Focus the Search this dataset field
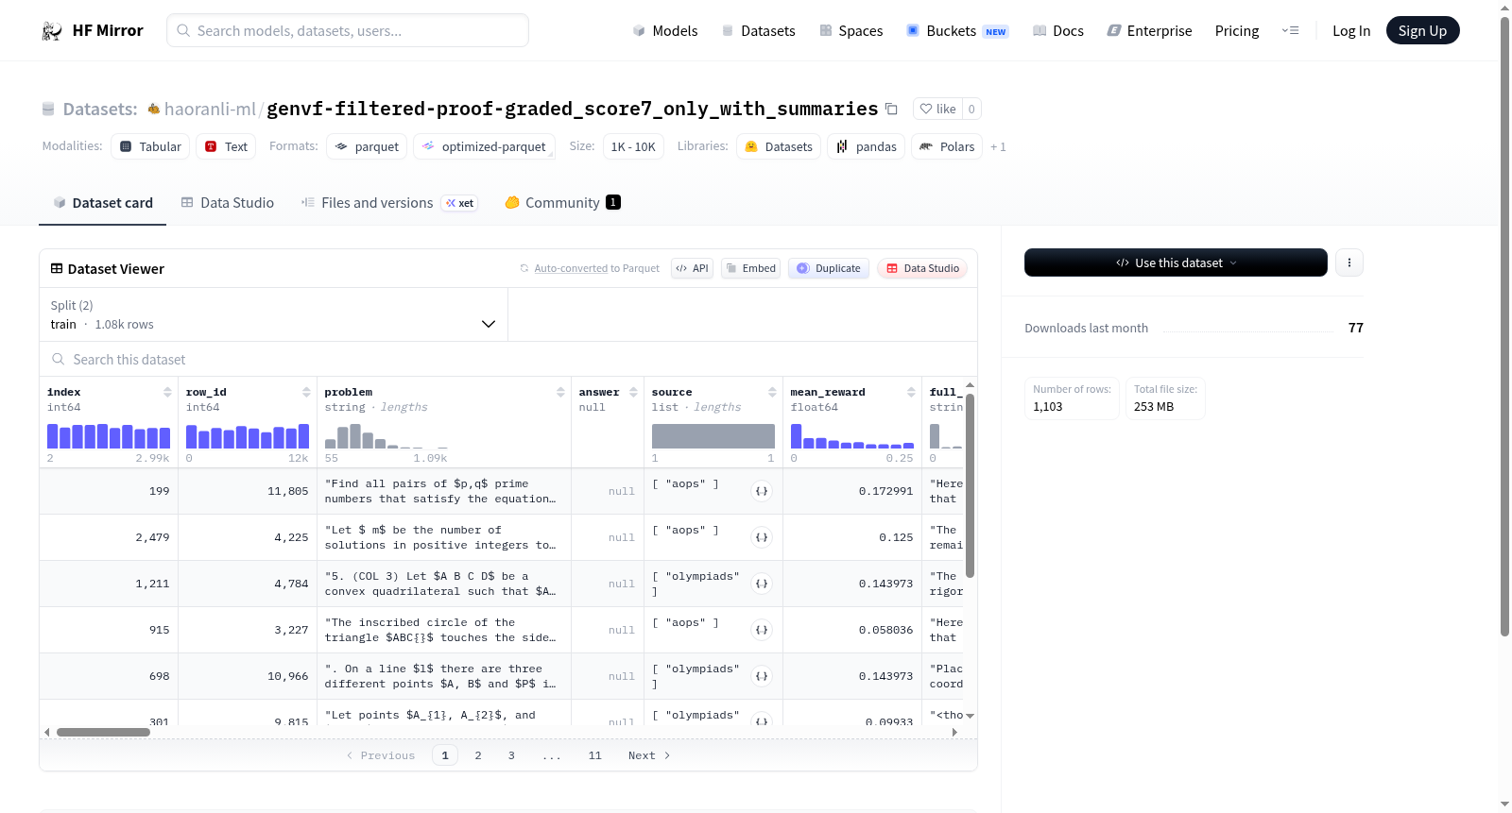The height and width of the screenshot is (813, 1512). pos(508,359)
